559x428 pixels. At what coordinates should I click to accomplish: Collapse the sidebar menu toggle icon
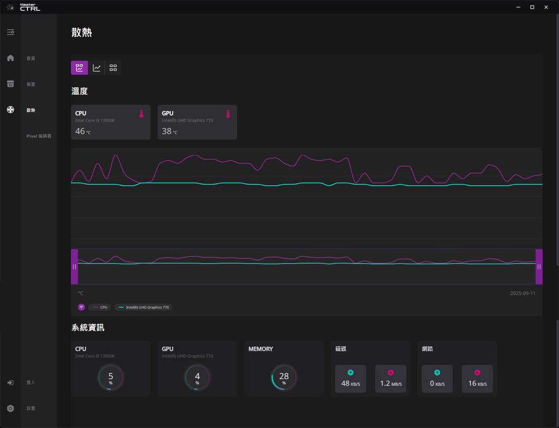pyautogui.click(x=10, y=32)
